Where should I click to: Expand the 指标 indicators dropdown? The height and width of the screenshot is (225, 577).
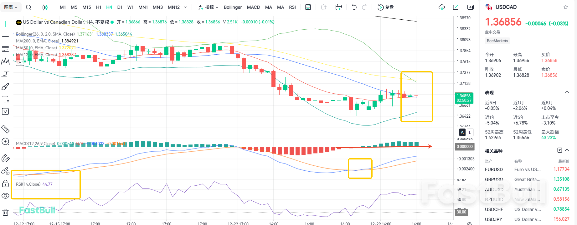(209, 7)
